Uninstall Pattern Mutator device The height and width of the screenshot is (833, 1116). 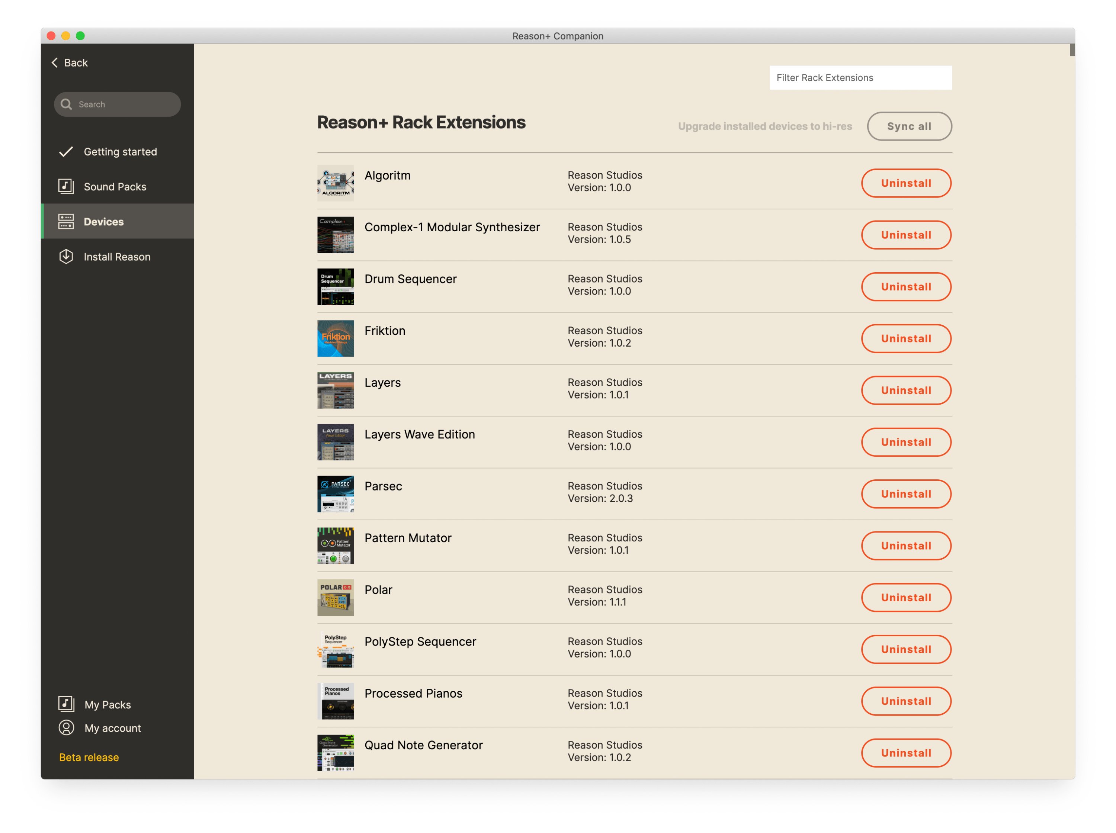pyautogui.click(x=906, y=546)
